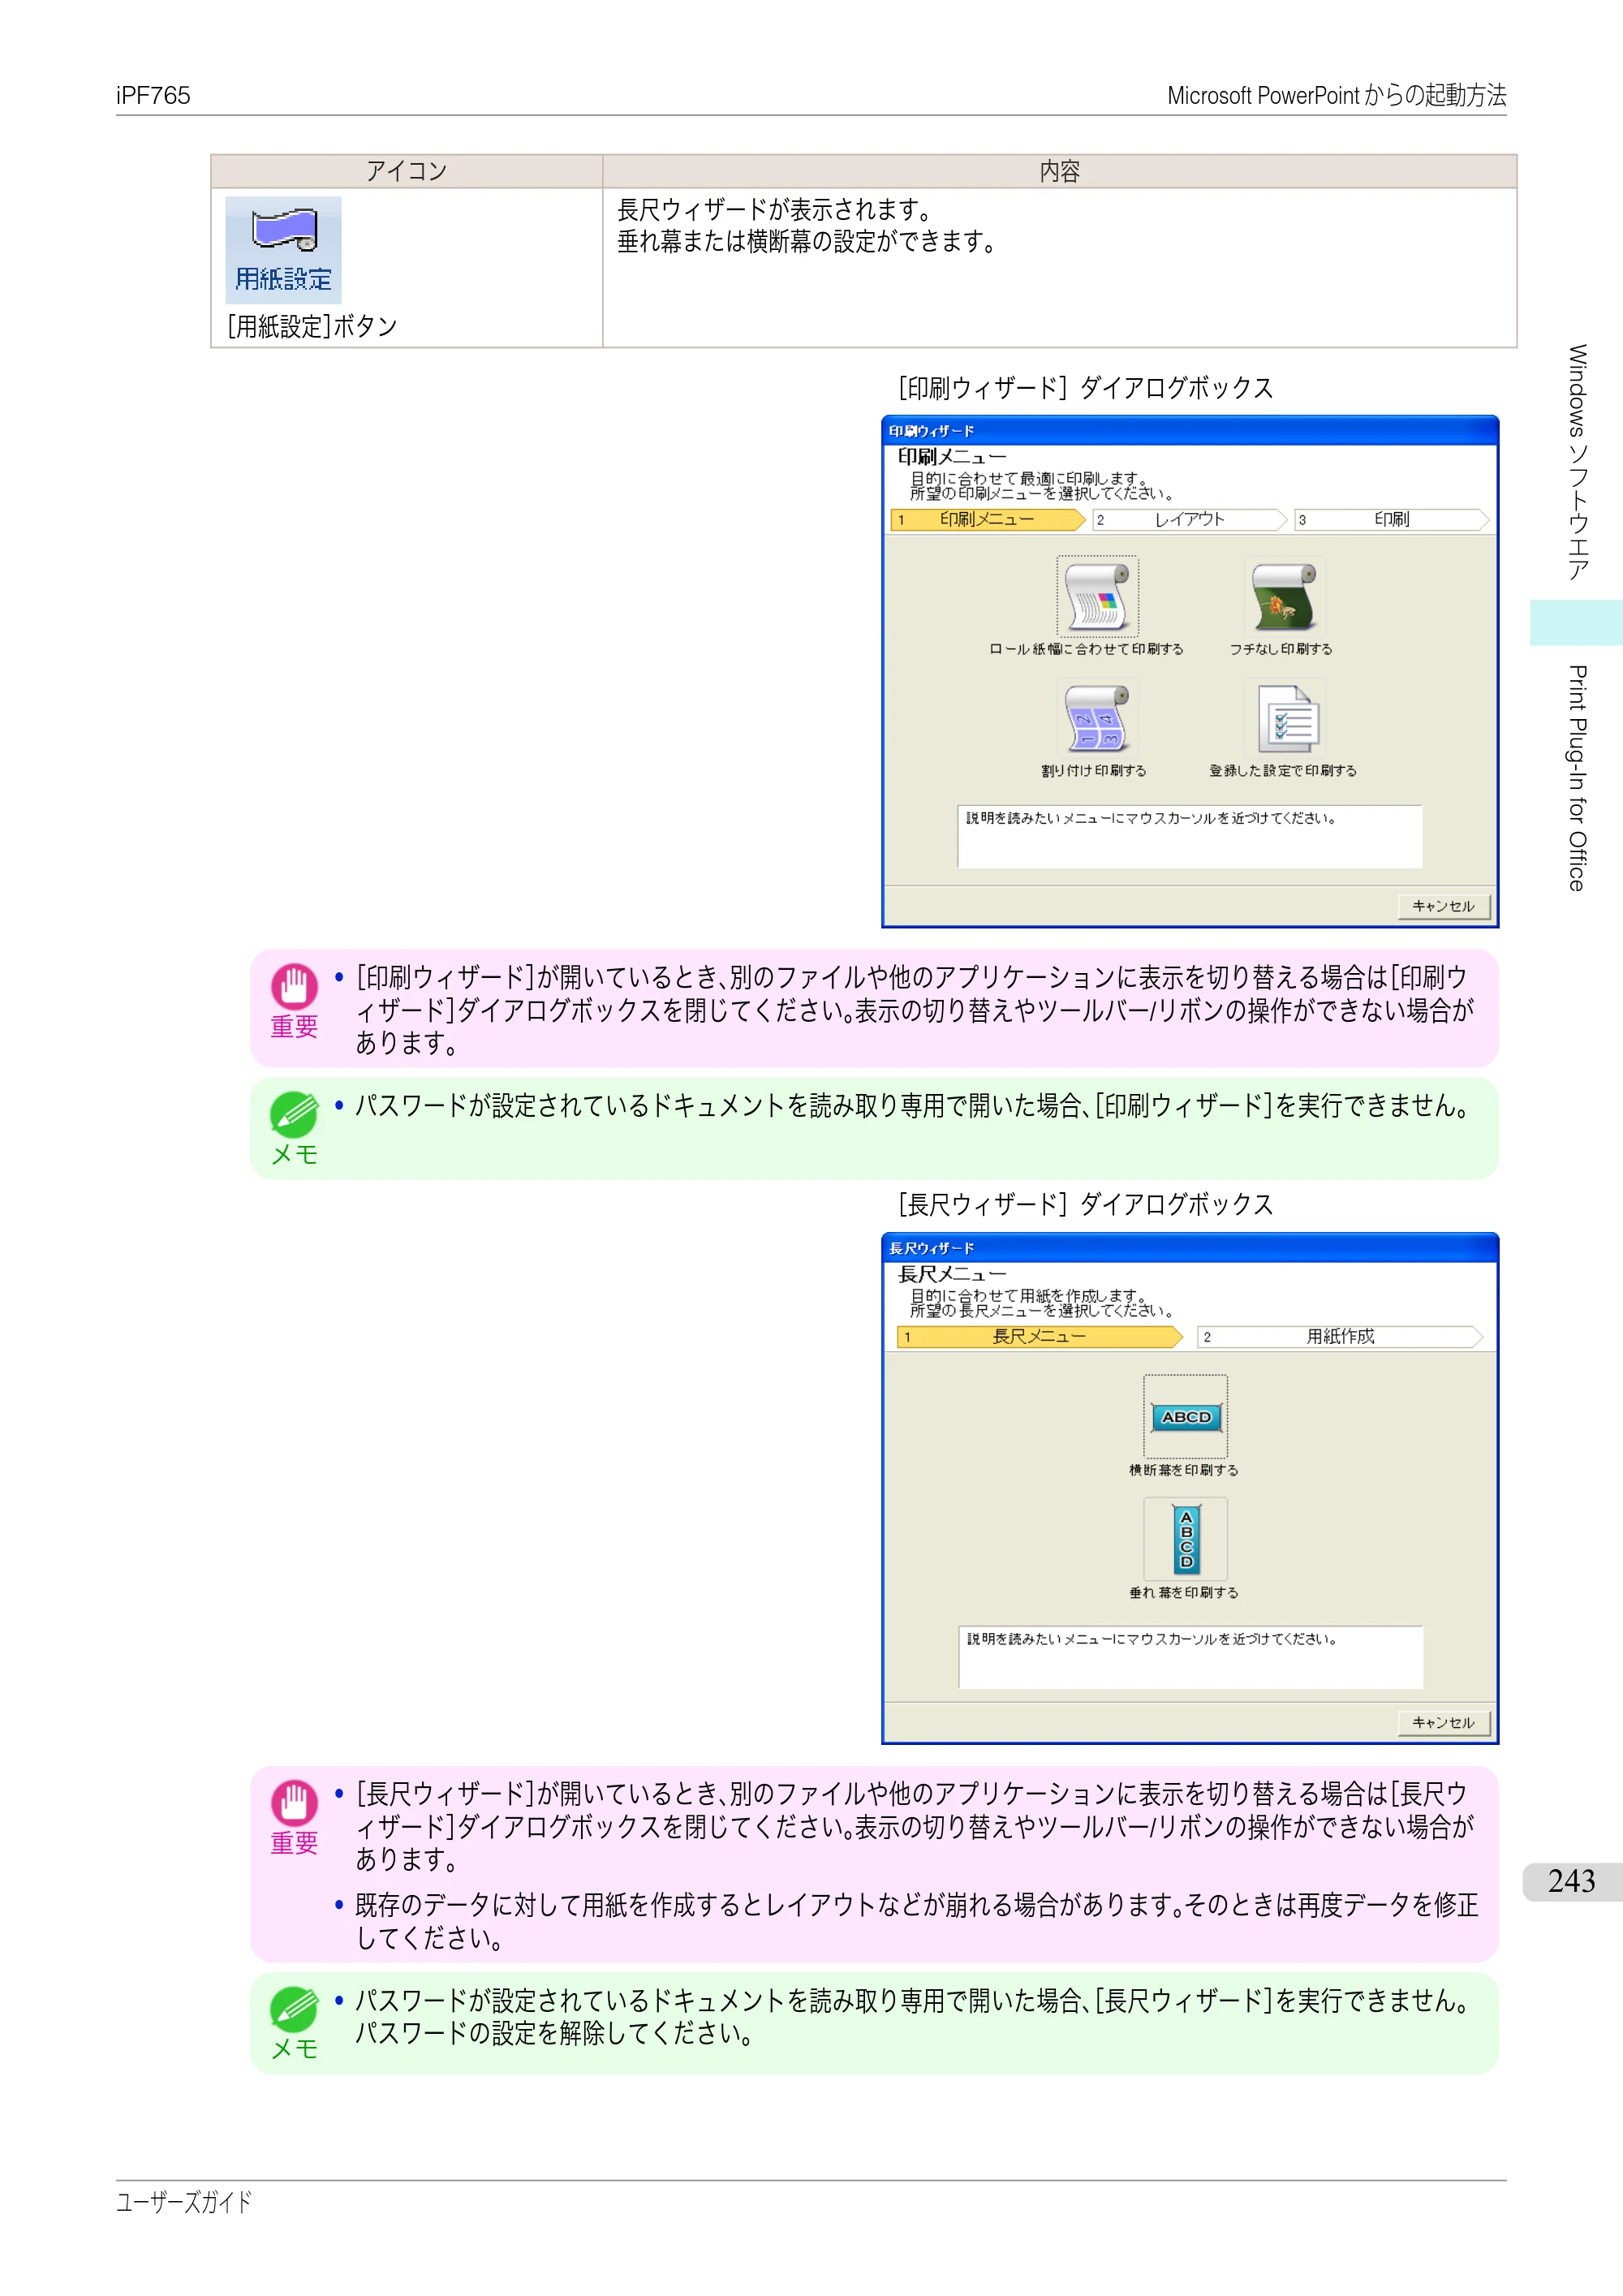1623x2296 pixels.
Task: Click the メモ pencil icon beside 印刷ウィザード note
Action: pos(294,1114)
